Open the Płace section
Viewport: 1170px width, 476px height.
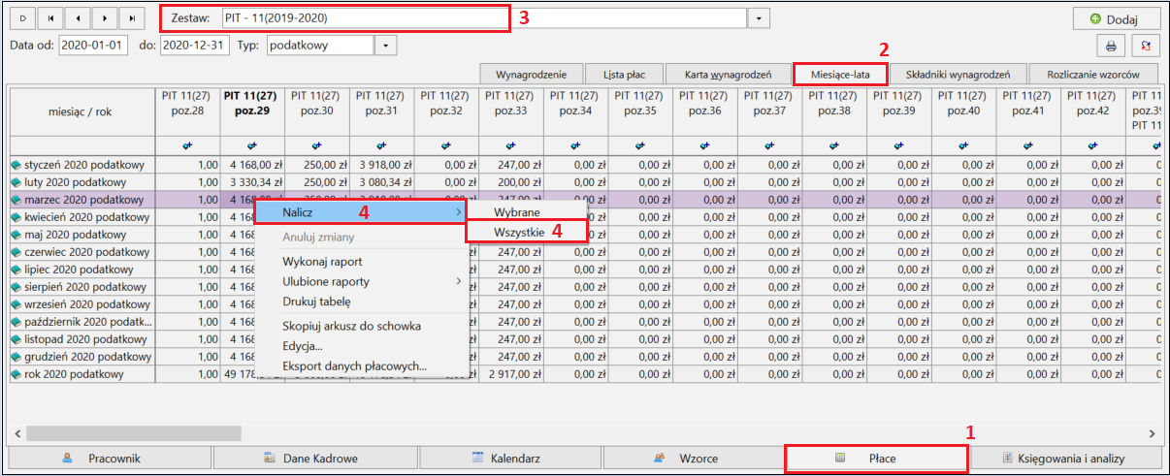tap(876, 458)
